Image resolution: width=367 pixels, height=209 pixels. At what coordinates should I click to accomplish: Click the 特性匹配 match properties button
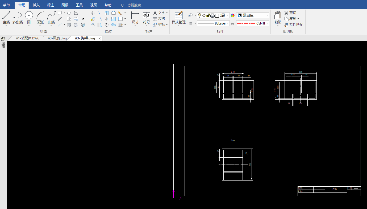[294, 24]
